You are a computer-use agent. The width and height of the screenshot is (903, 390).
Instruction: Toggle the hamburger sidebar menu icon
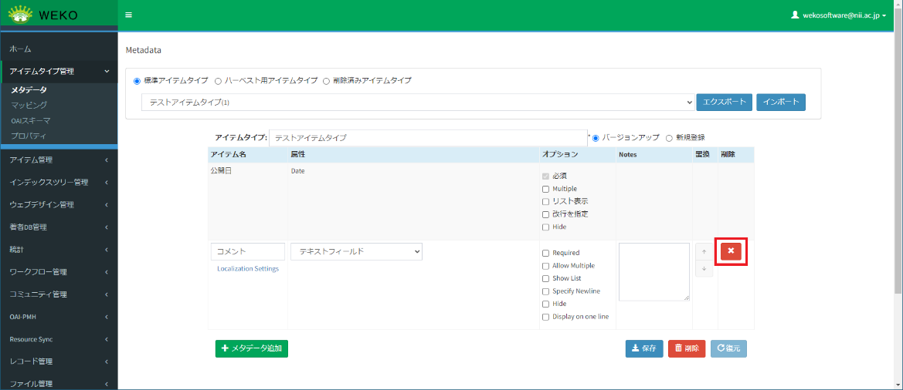click(128, 15)
